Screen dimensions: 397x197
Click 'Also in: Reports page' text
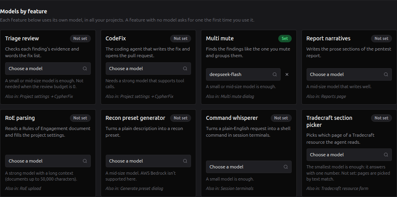click(x=326, y=96)
